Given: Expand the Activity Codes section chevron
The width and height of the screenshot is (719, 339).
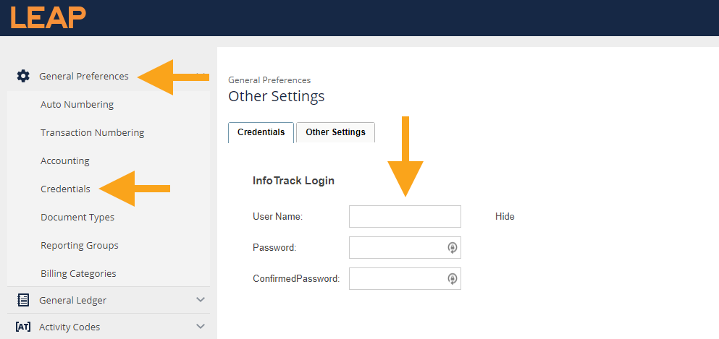Looking at the screenshot, I should tap(201, 327).
